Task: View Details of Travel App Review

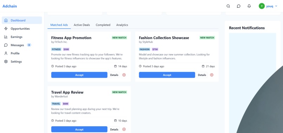Action: pyautogui.click(x=114, y=129)
